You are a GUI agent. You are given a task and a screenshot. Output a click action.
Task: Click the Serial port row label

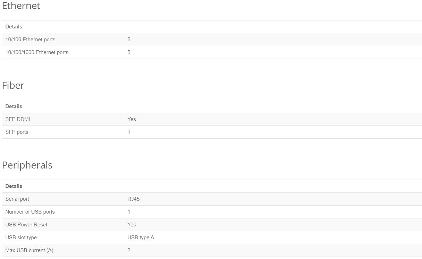17,199
